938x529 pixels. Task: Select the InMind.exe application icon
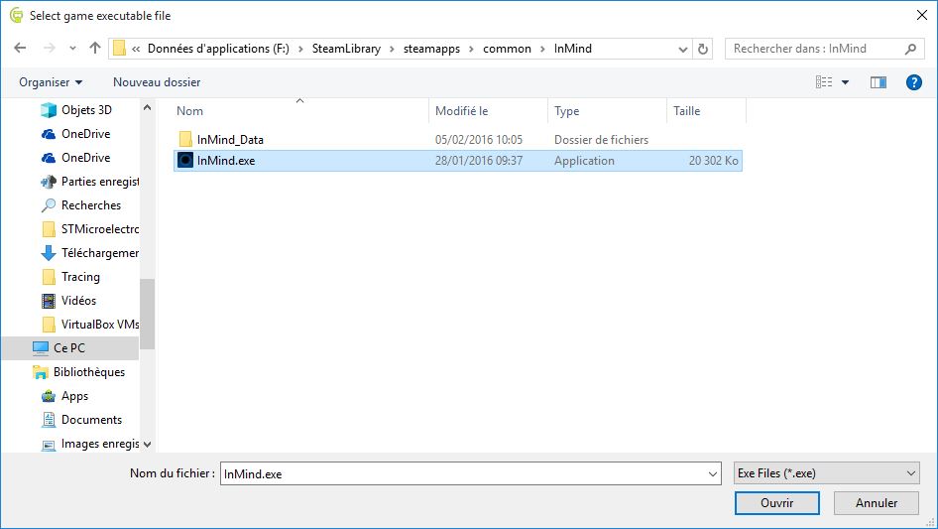click(x=185, y=161)
